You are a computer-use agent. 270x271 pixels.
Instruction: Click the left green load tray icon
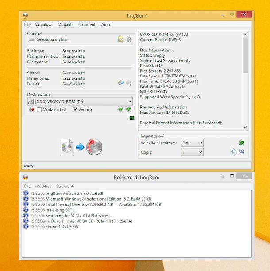pyautogui.click(x=121, y=109)
